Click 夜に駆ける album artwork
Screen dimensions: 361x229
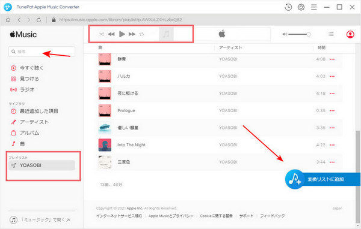pos(105,94)
